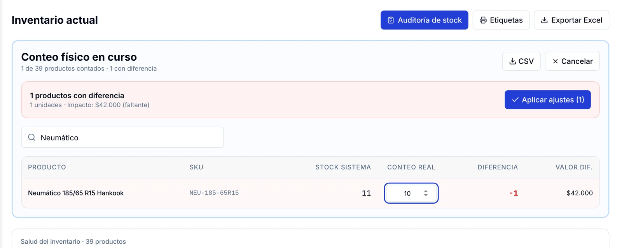Click the system stock value 11
The image size is (622, 248).
pyautogui.click(x=366, y=193)
